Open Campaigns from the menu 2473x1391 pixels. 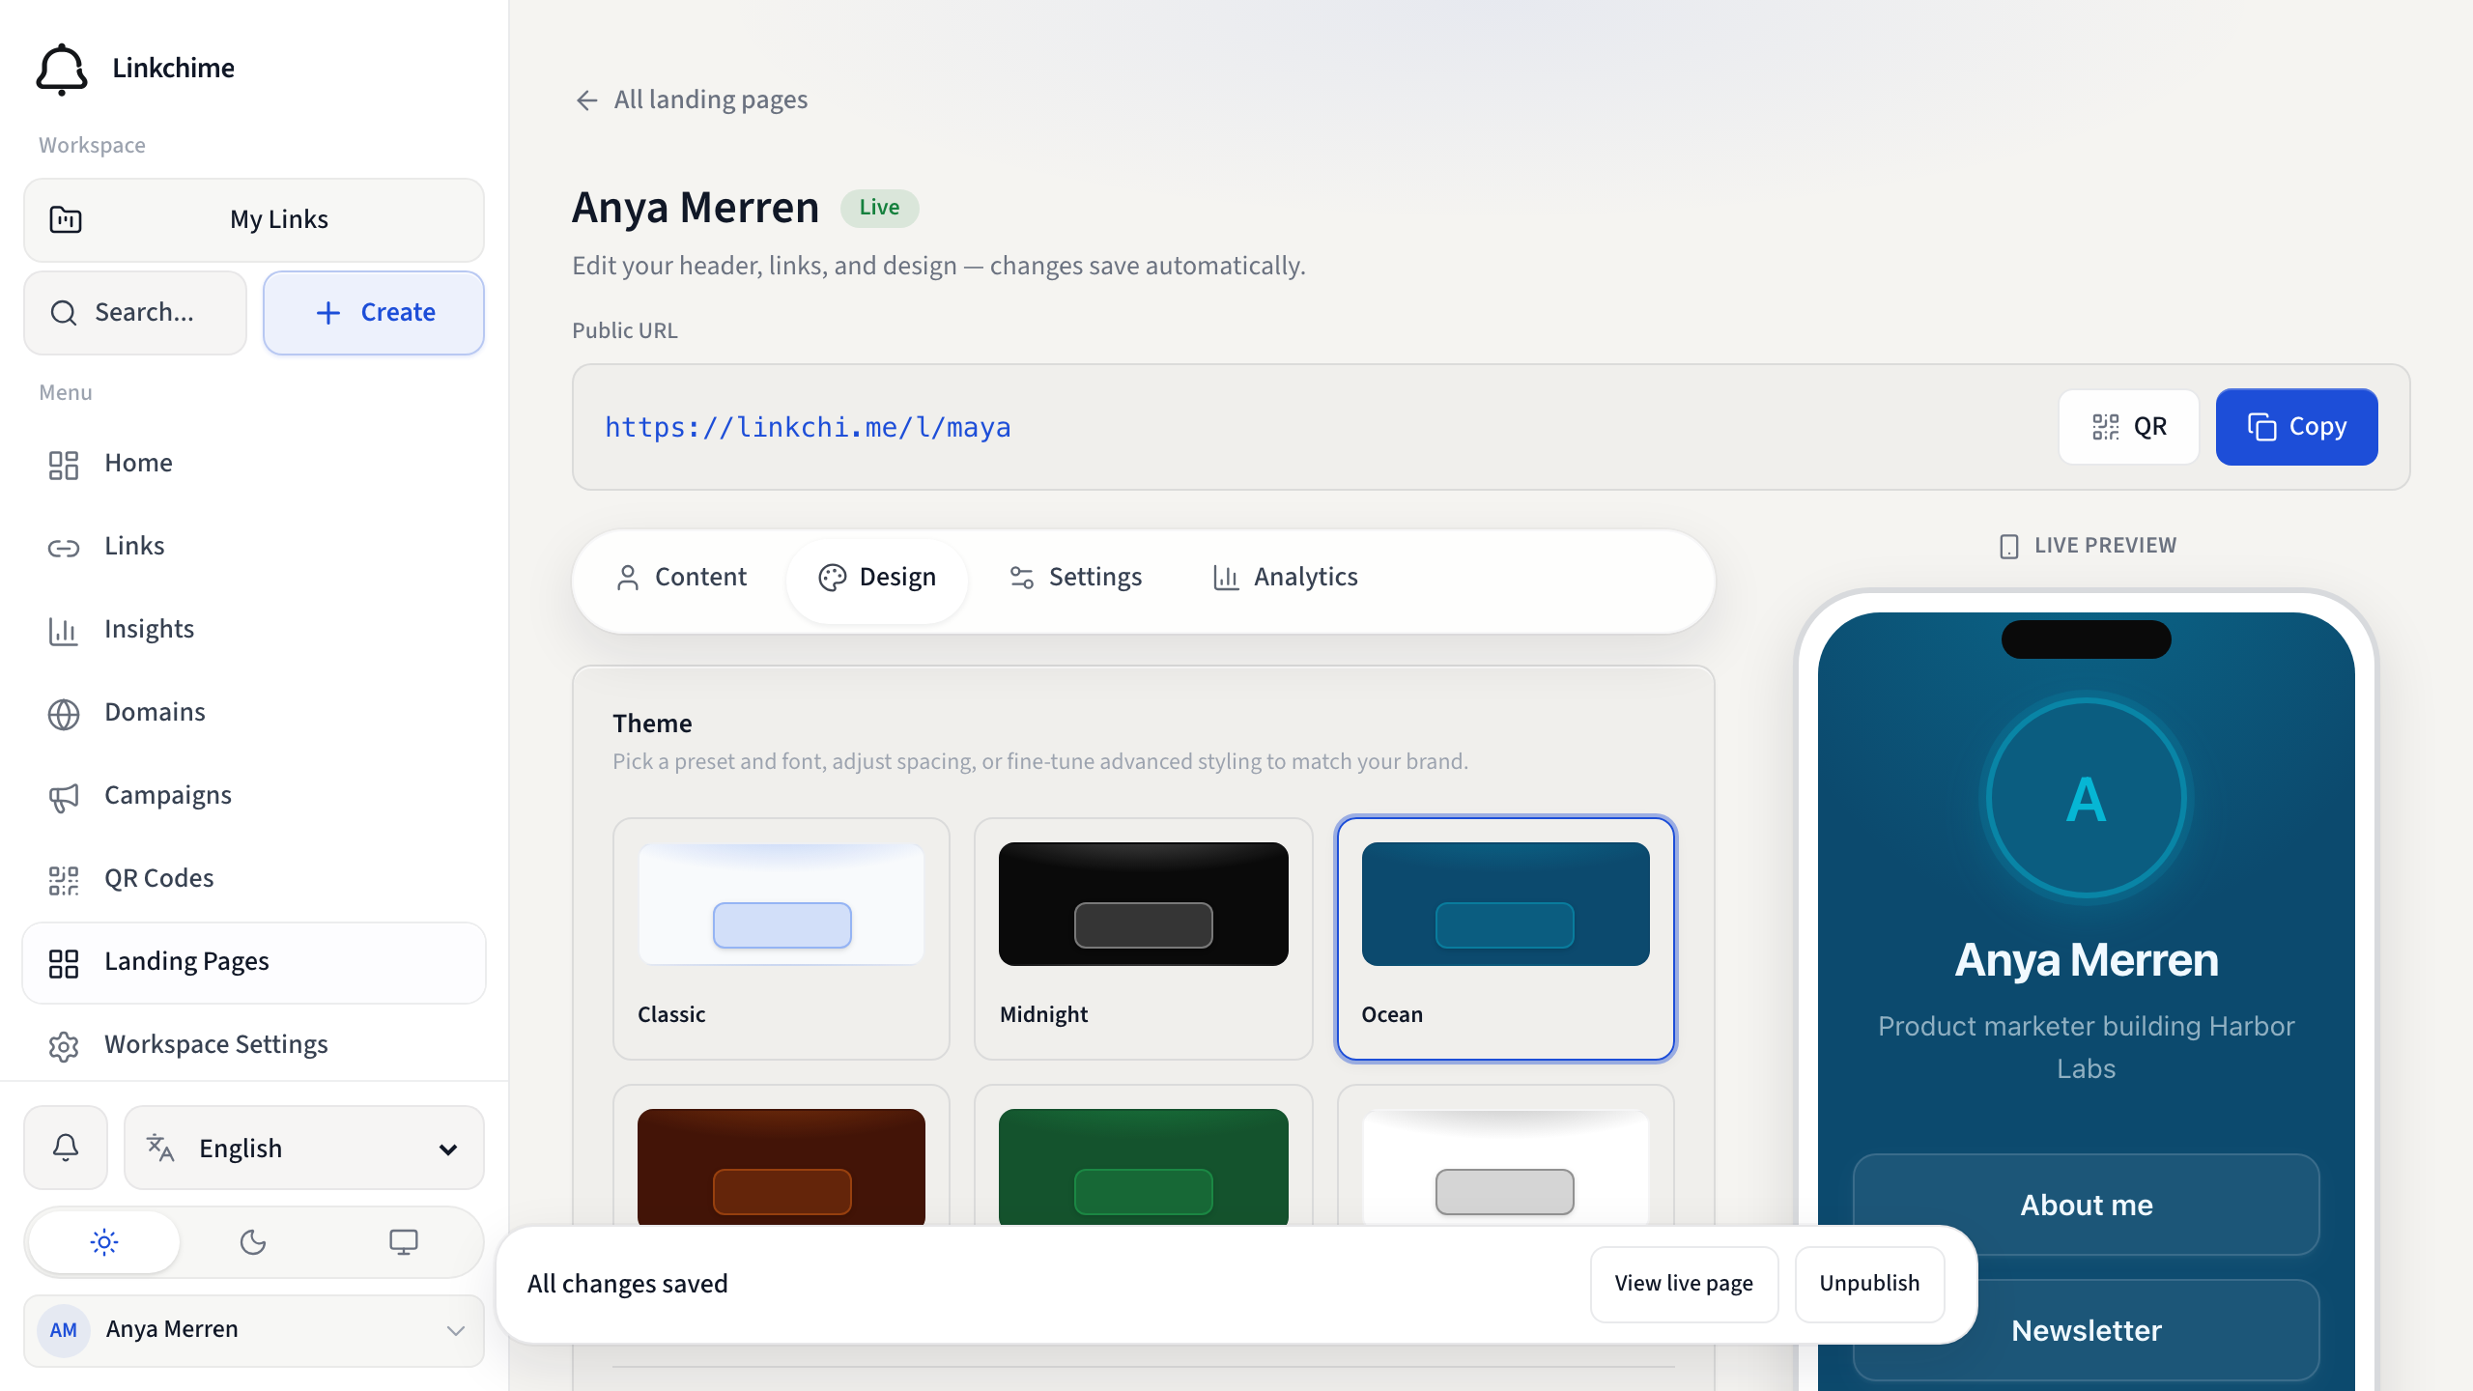[254, 795]
